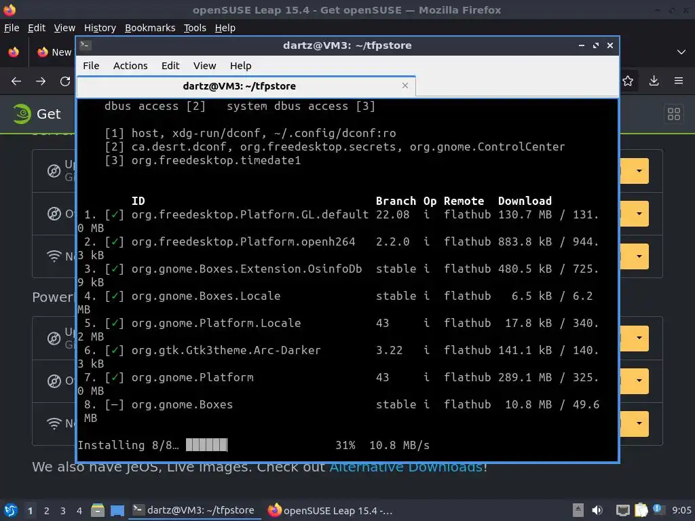
Task: Click the wifi network icon in the row above the Power heading
Action: [x=54, y=256]
